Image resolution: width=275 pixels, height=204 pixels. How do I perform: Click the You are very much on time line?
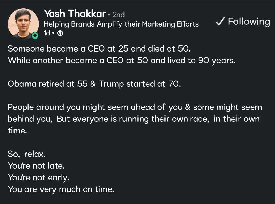[61, 189]
